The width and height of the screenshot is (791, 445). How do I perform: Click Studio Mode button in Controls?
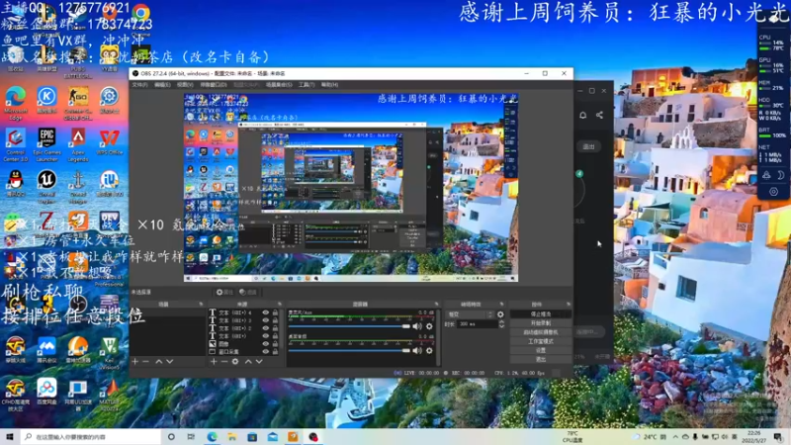point(540,341)
